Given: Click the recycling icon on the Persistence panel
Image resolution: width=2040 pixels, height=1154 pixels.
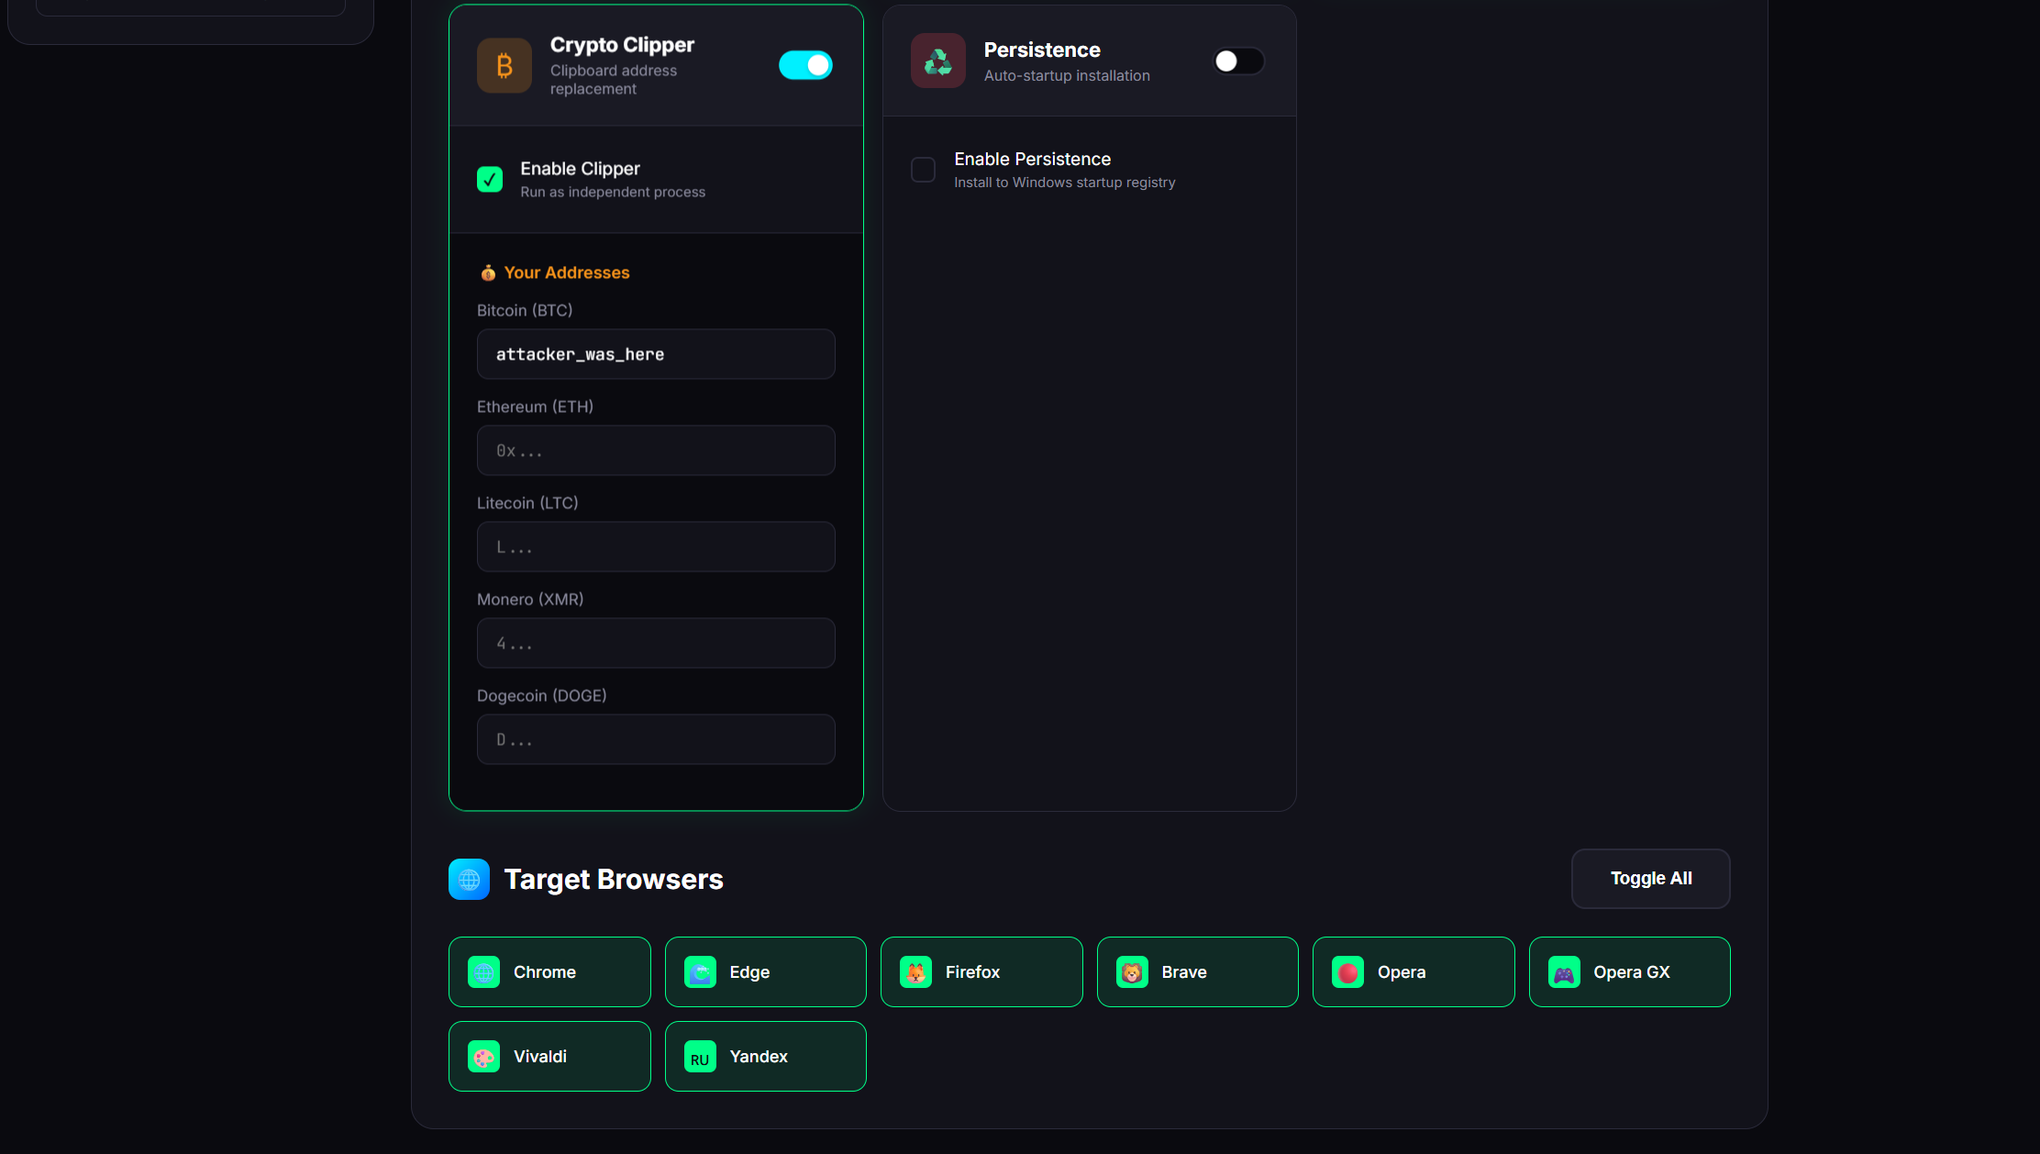Looking at the screenshot, I should coord(937,61).
